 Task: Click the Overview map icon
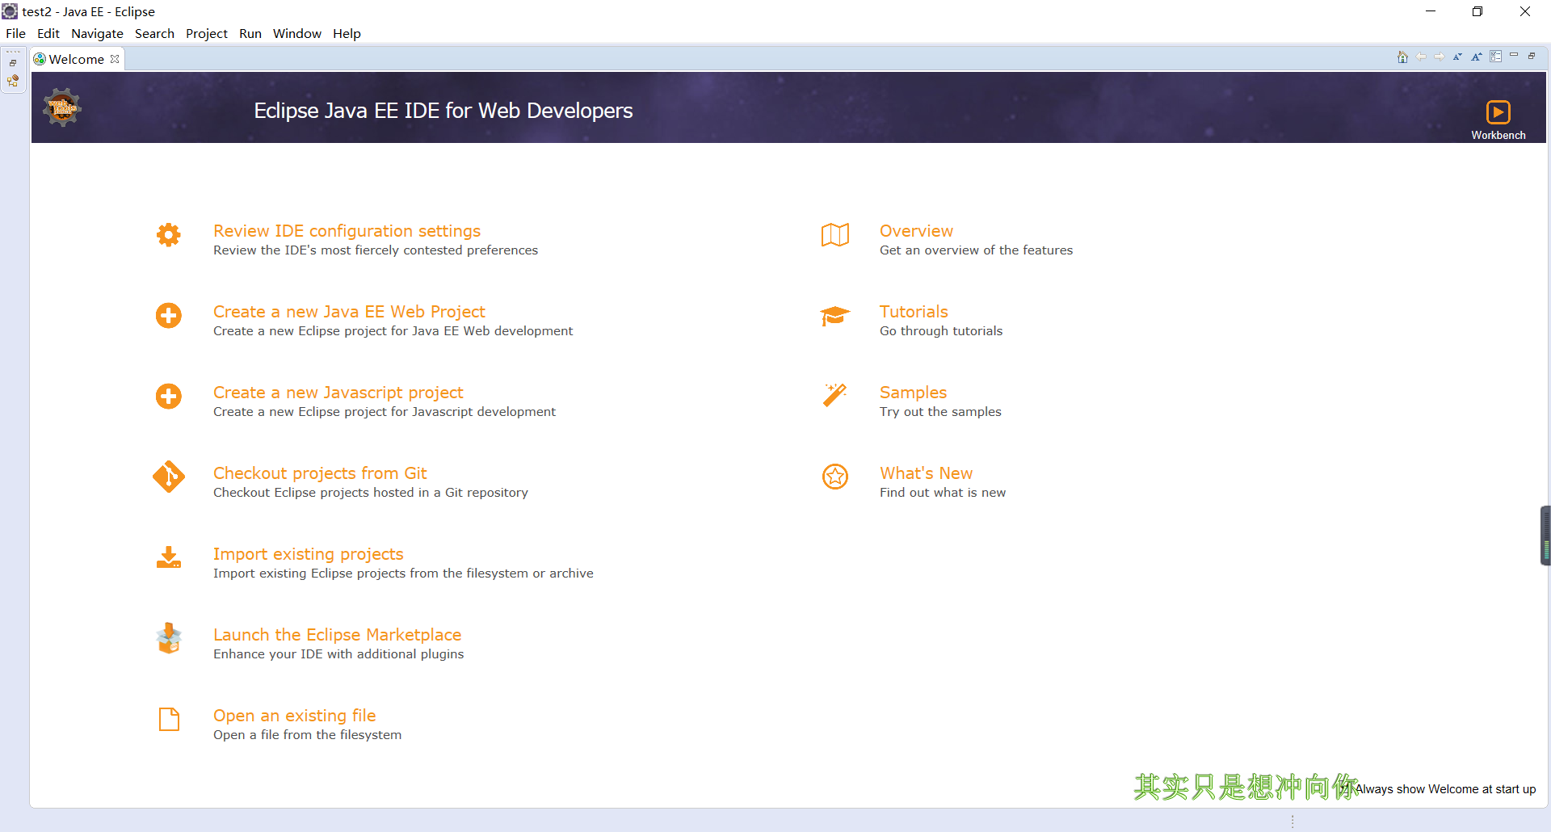[x=835, y=235]
